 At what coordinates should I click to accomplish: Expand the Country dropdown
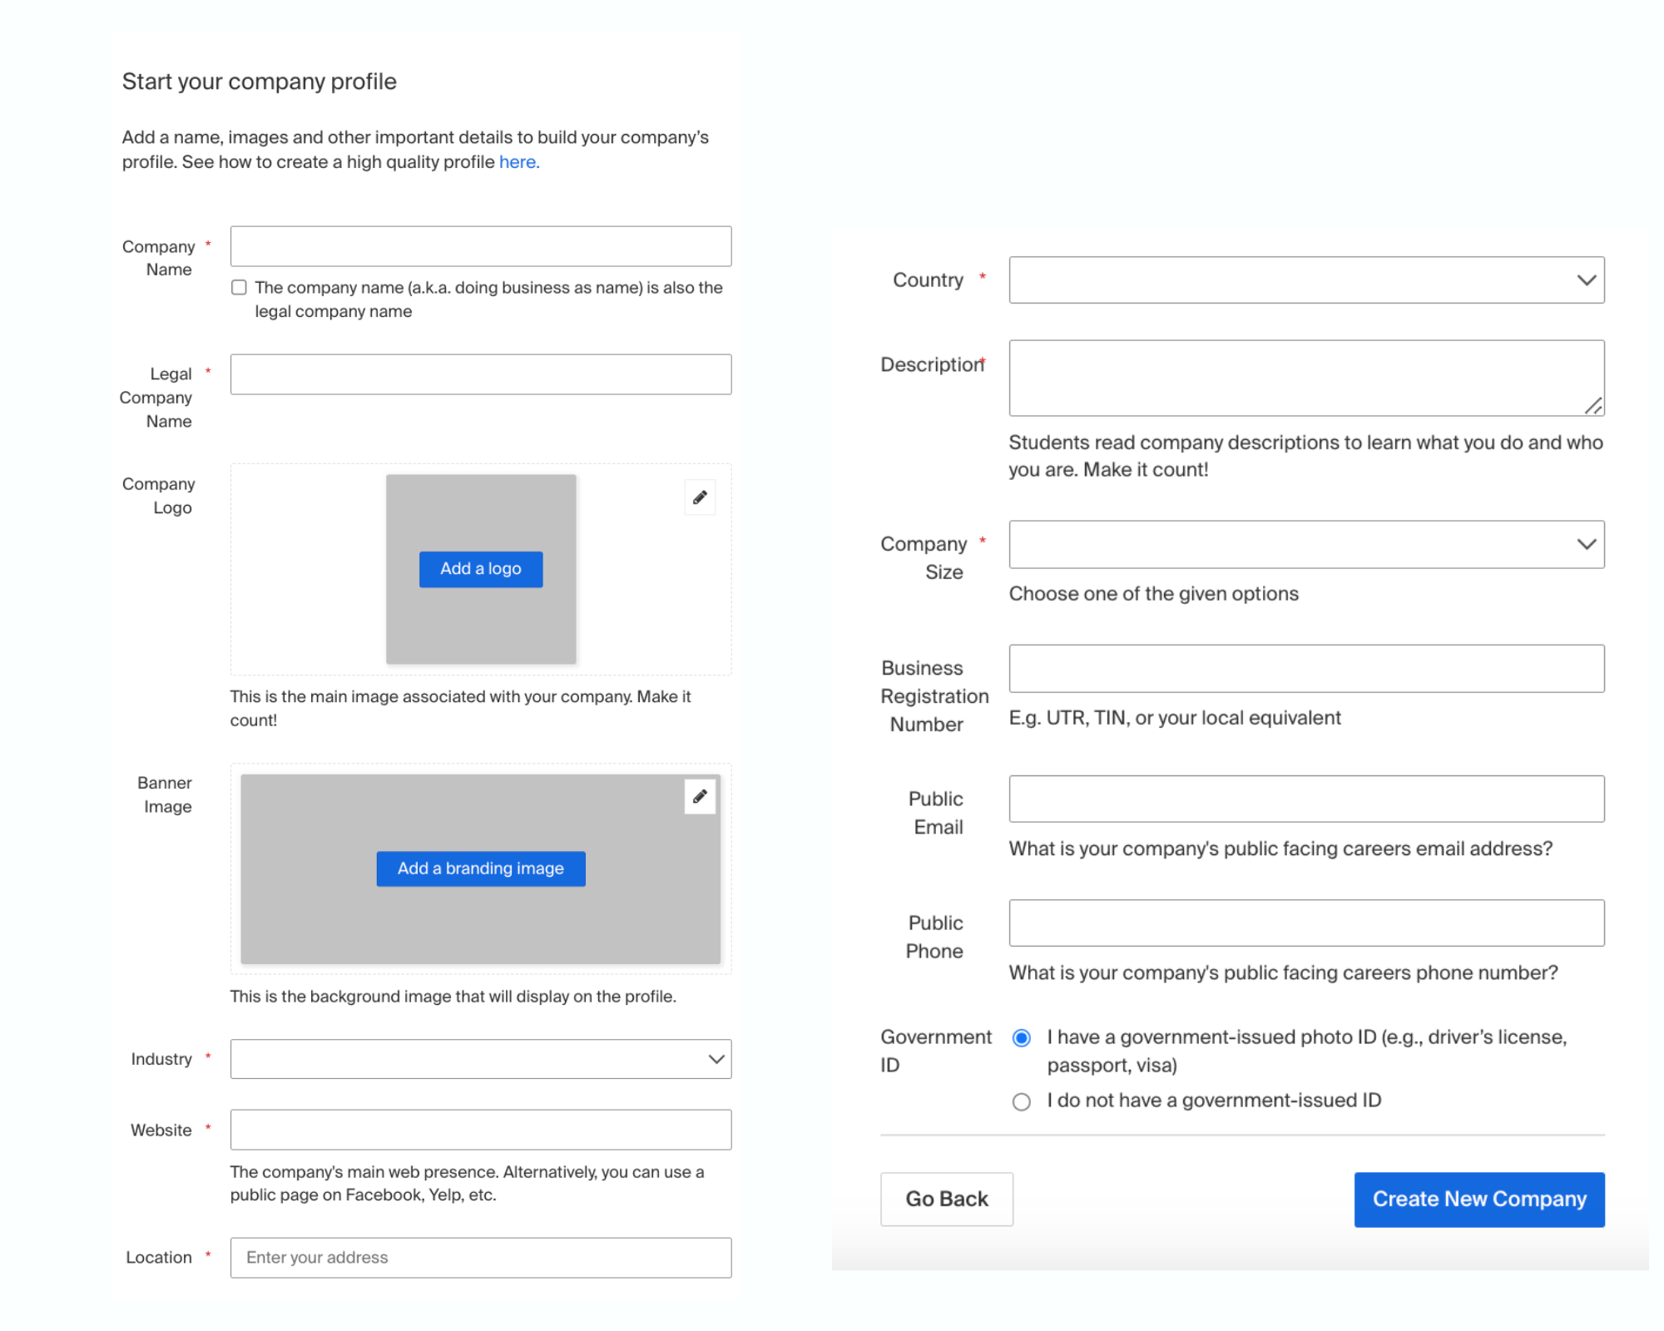pyautogui.click(x=1305, y=280)
